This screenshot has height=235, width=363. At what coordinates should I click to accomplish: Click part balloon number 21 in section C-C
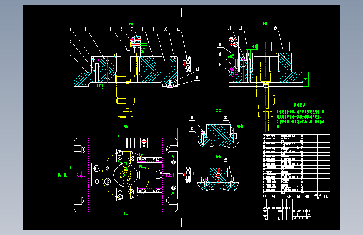click(192, 118)
